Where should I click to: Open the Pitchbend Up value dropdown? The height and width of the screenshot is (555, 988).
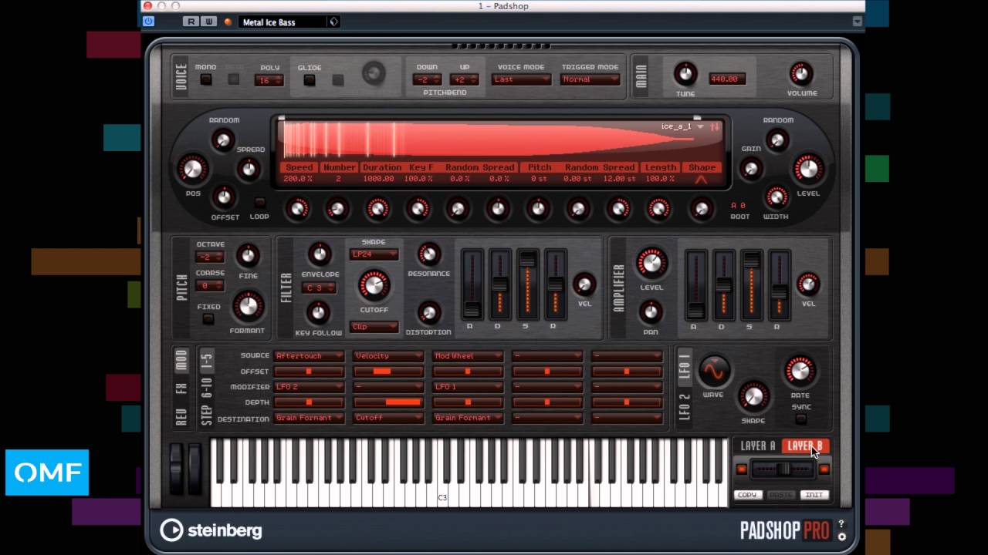[x=465, y=79]
